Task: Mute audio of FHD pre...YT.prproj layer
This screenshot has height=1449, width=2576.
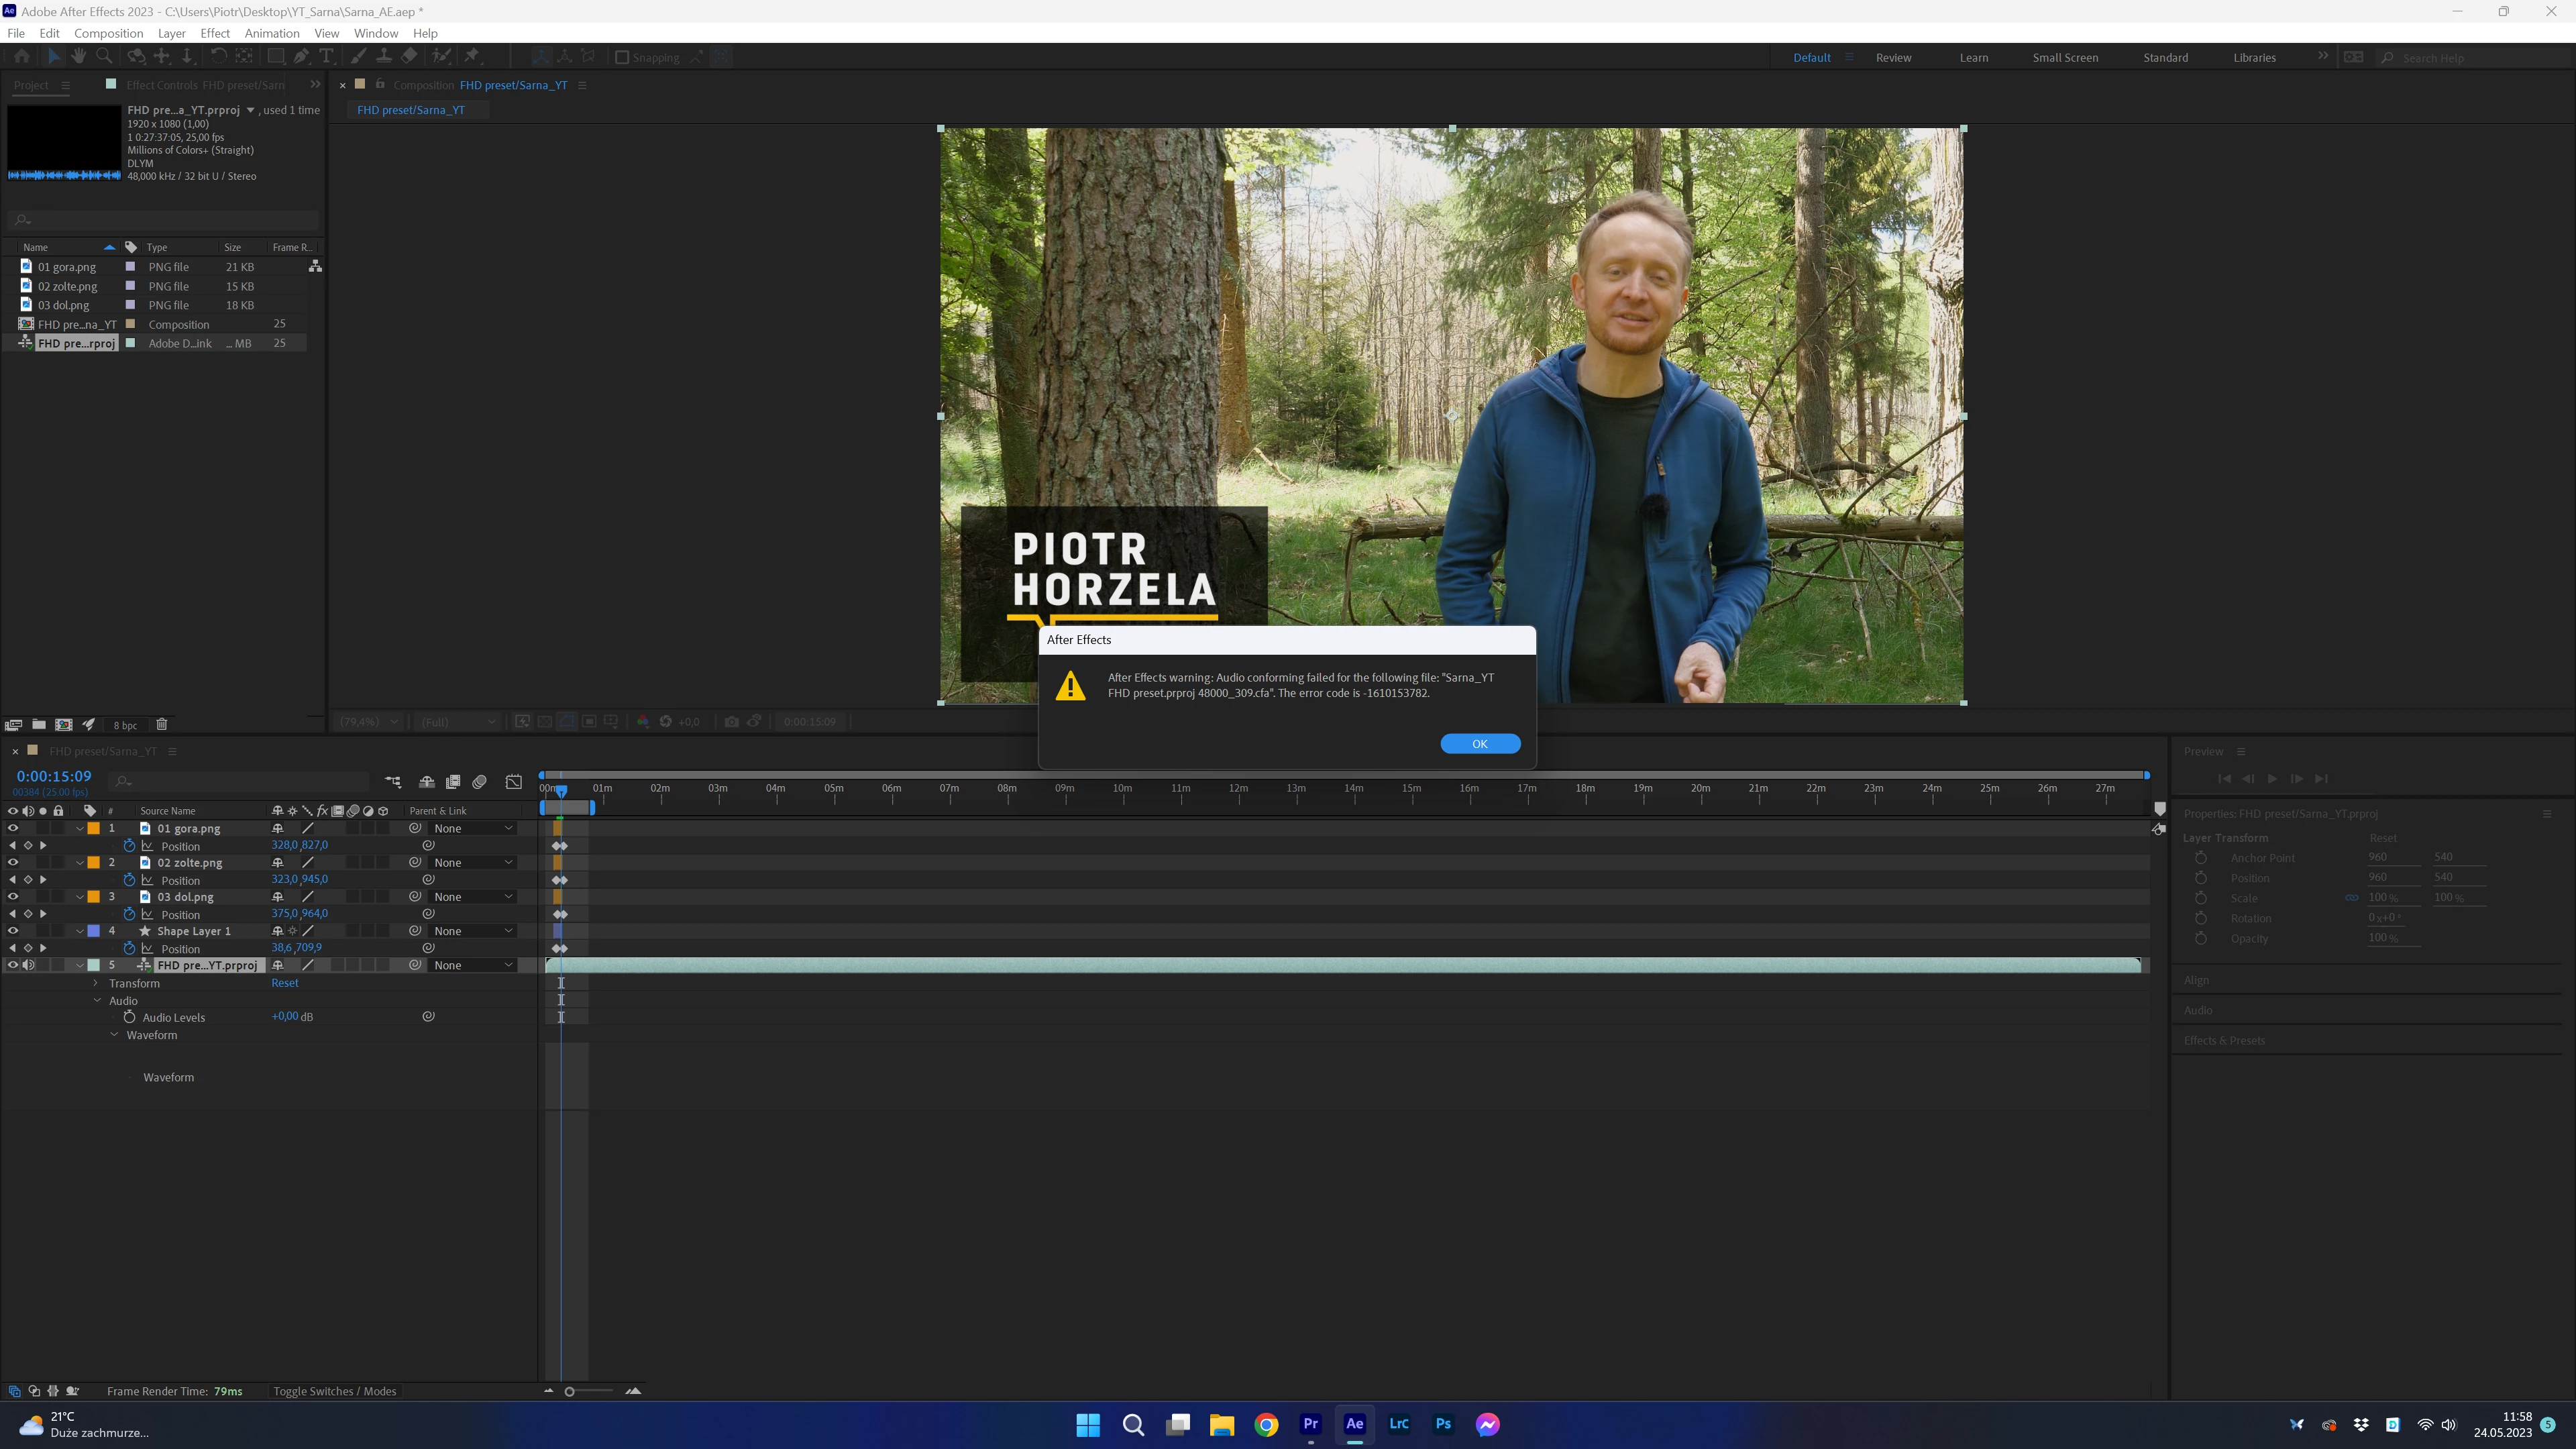Action: coord(29,965)
